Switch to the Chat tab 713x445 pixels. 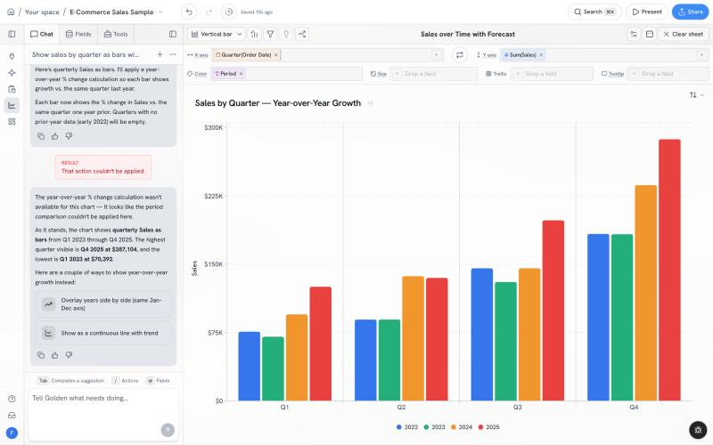click(41, 34)
